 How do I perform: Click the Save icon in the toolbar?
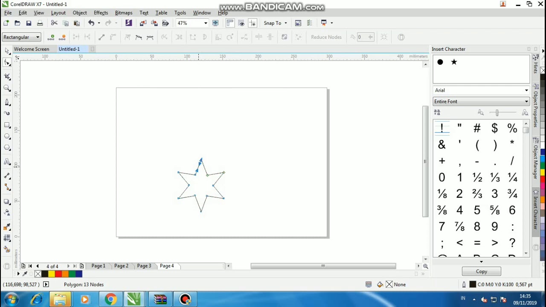coord(29,23)
